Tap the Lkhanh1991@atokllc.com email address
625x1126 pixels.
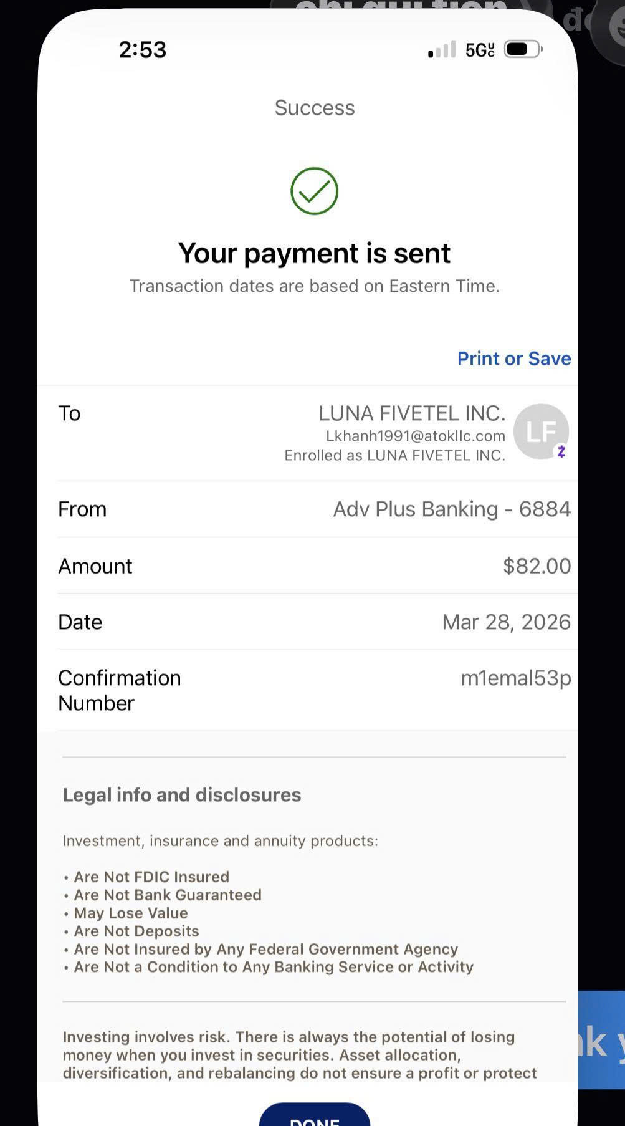[x=416, y=436]
